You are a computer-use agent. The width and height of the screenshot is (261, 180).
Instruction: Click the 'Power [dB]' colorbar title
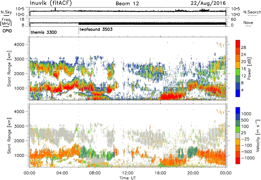pos(249,69)
